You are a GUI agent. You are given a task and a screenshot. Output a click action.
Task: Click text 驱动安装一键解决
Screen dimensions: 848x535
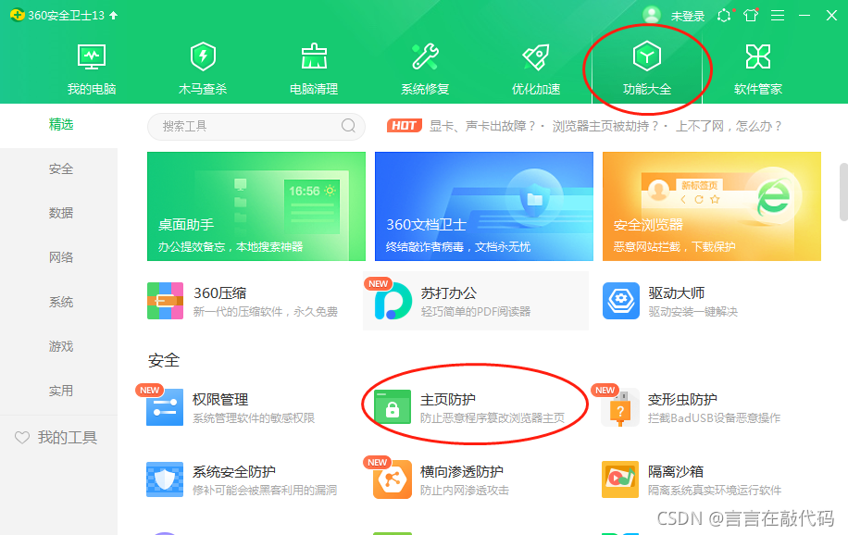click(x=692, y=312)
